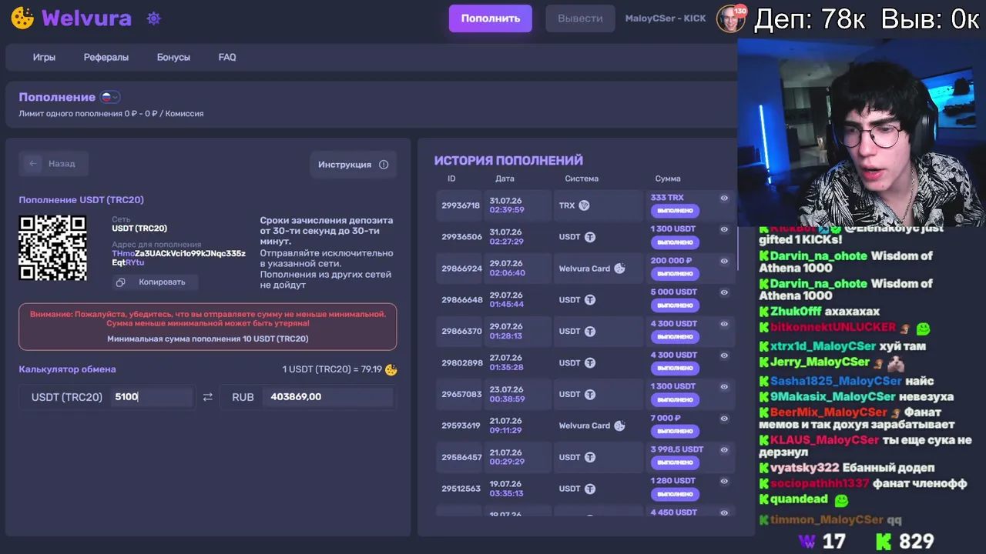This screenshot has width=986, height=554.
Task: Click the USDT Tether icon in row 29866648
Action: coord(590,300)
